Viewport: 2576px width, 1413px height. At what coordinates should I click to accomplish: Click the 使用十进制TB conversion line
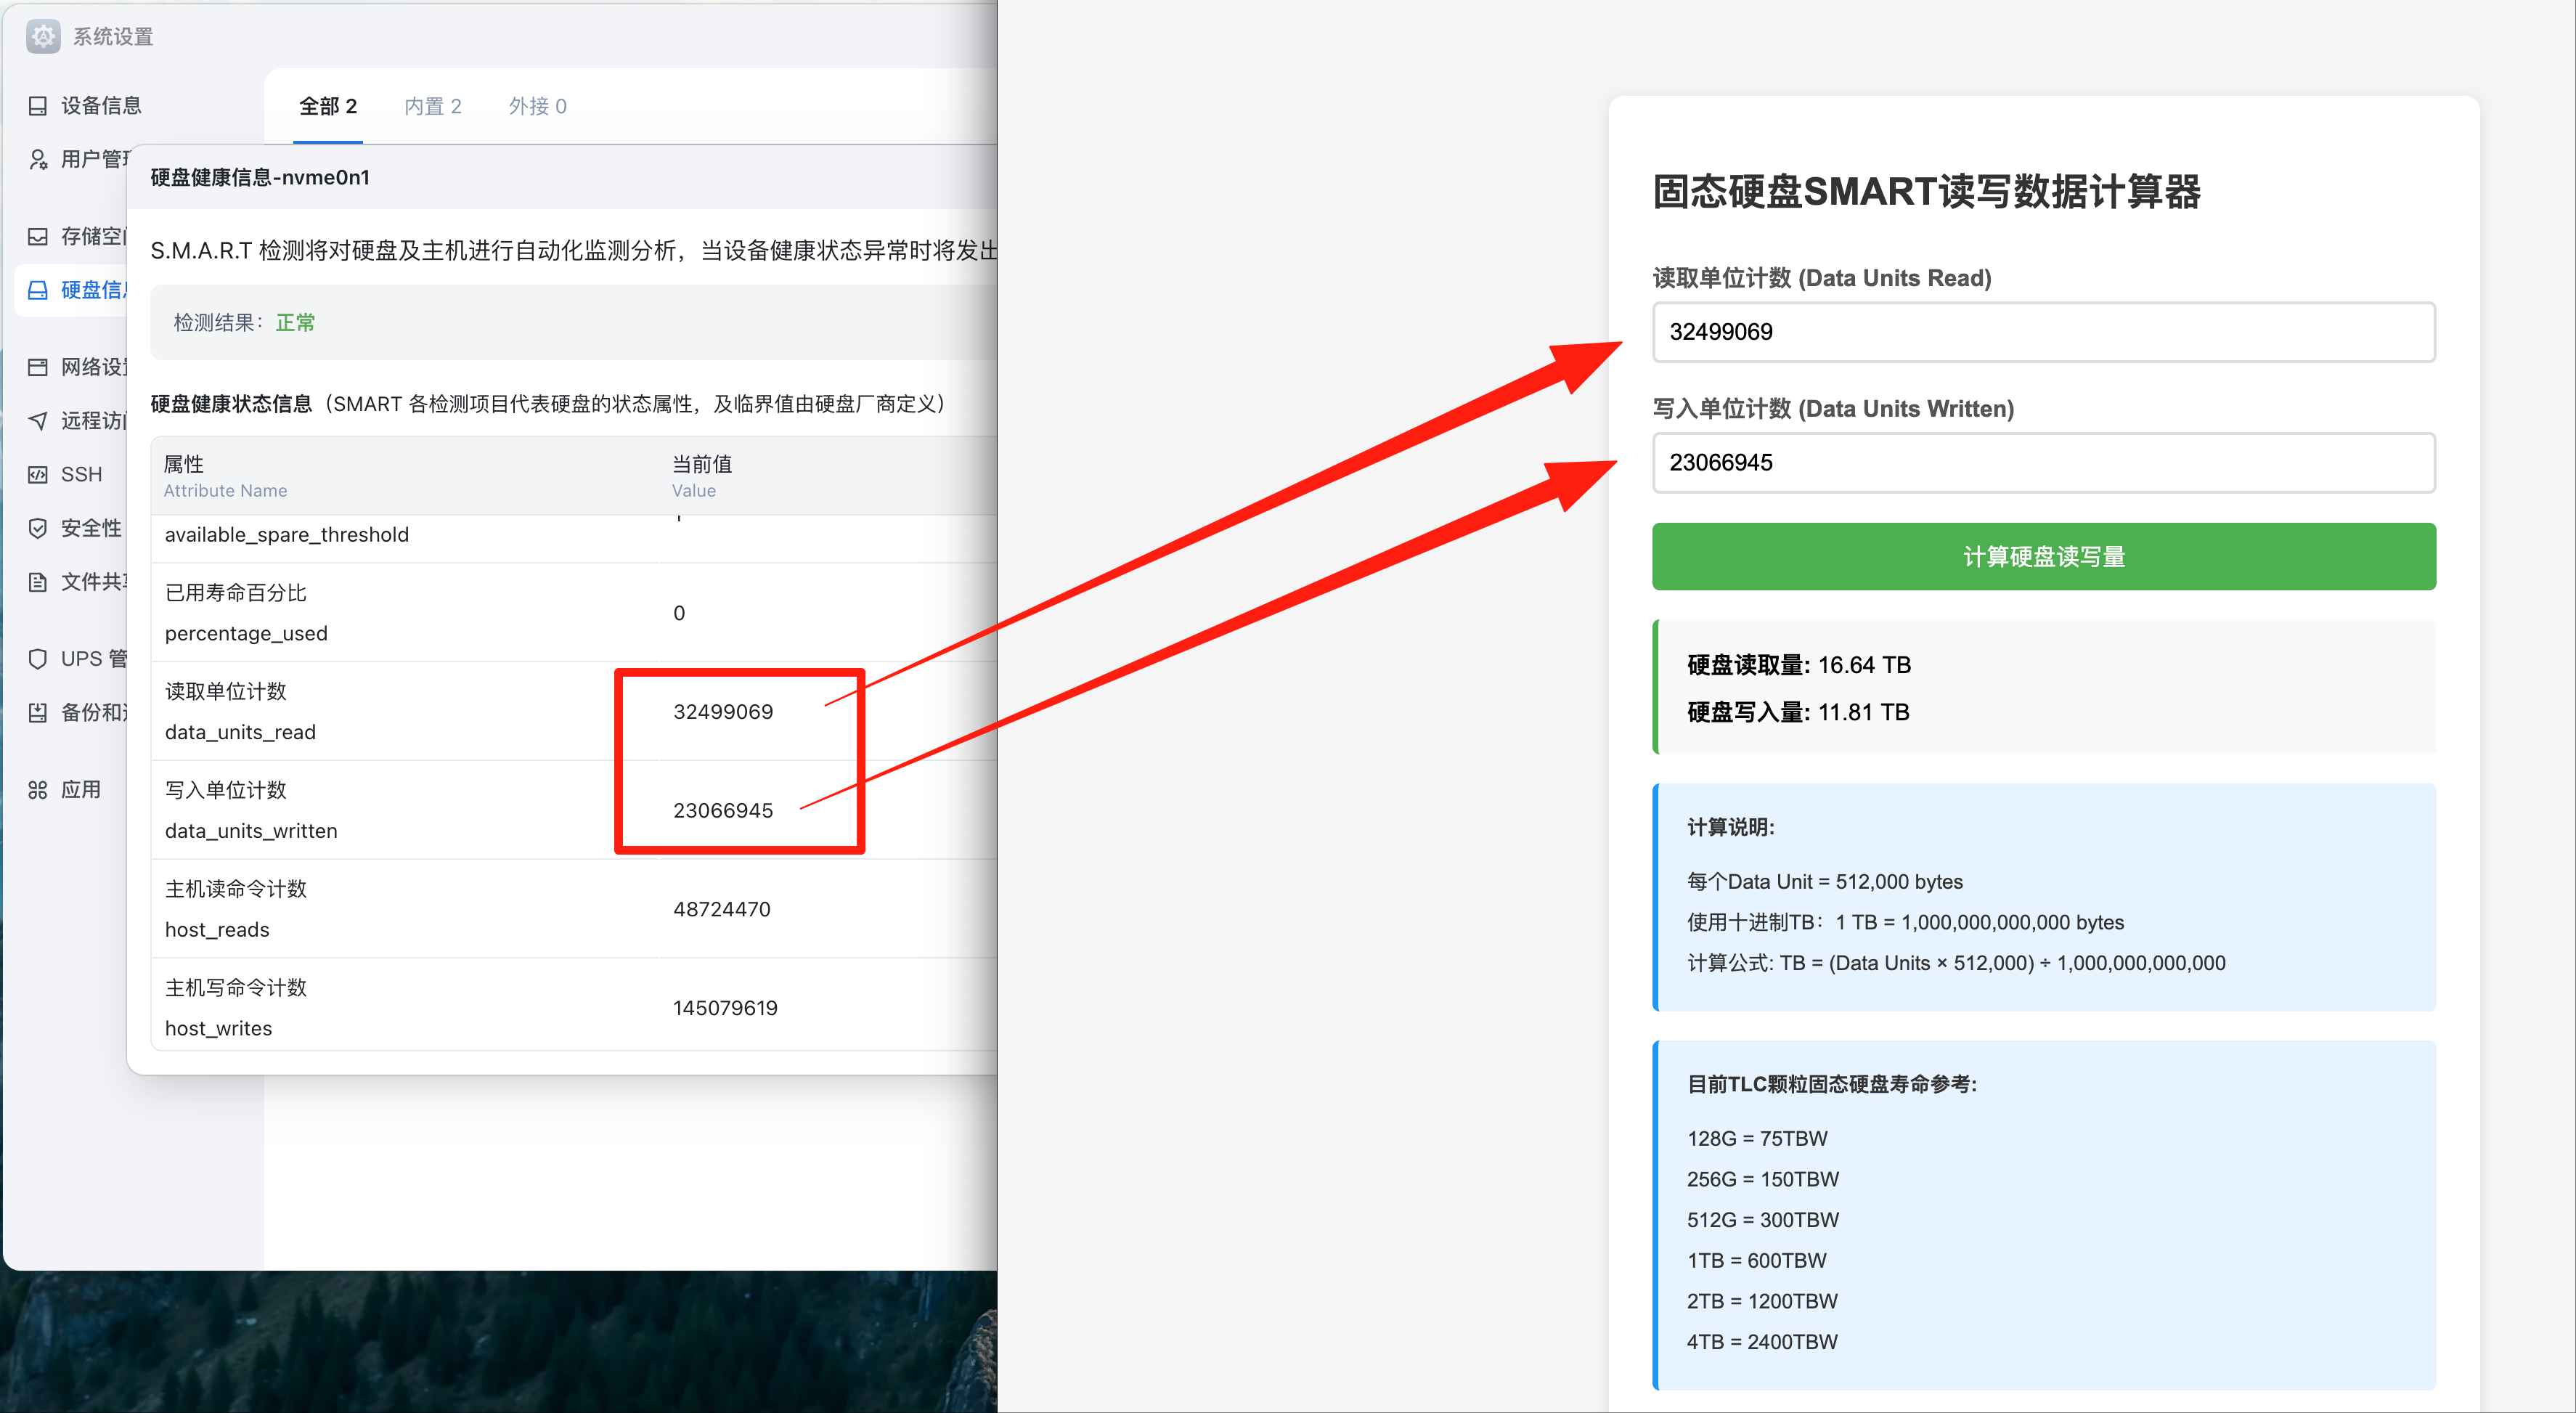(1905, 922)
